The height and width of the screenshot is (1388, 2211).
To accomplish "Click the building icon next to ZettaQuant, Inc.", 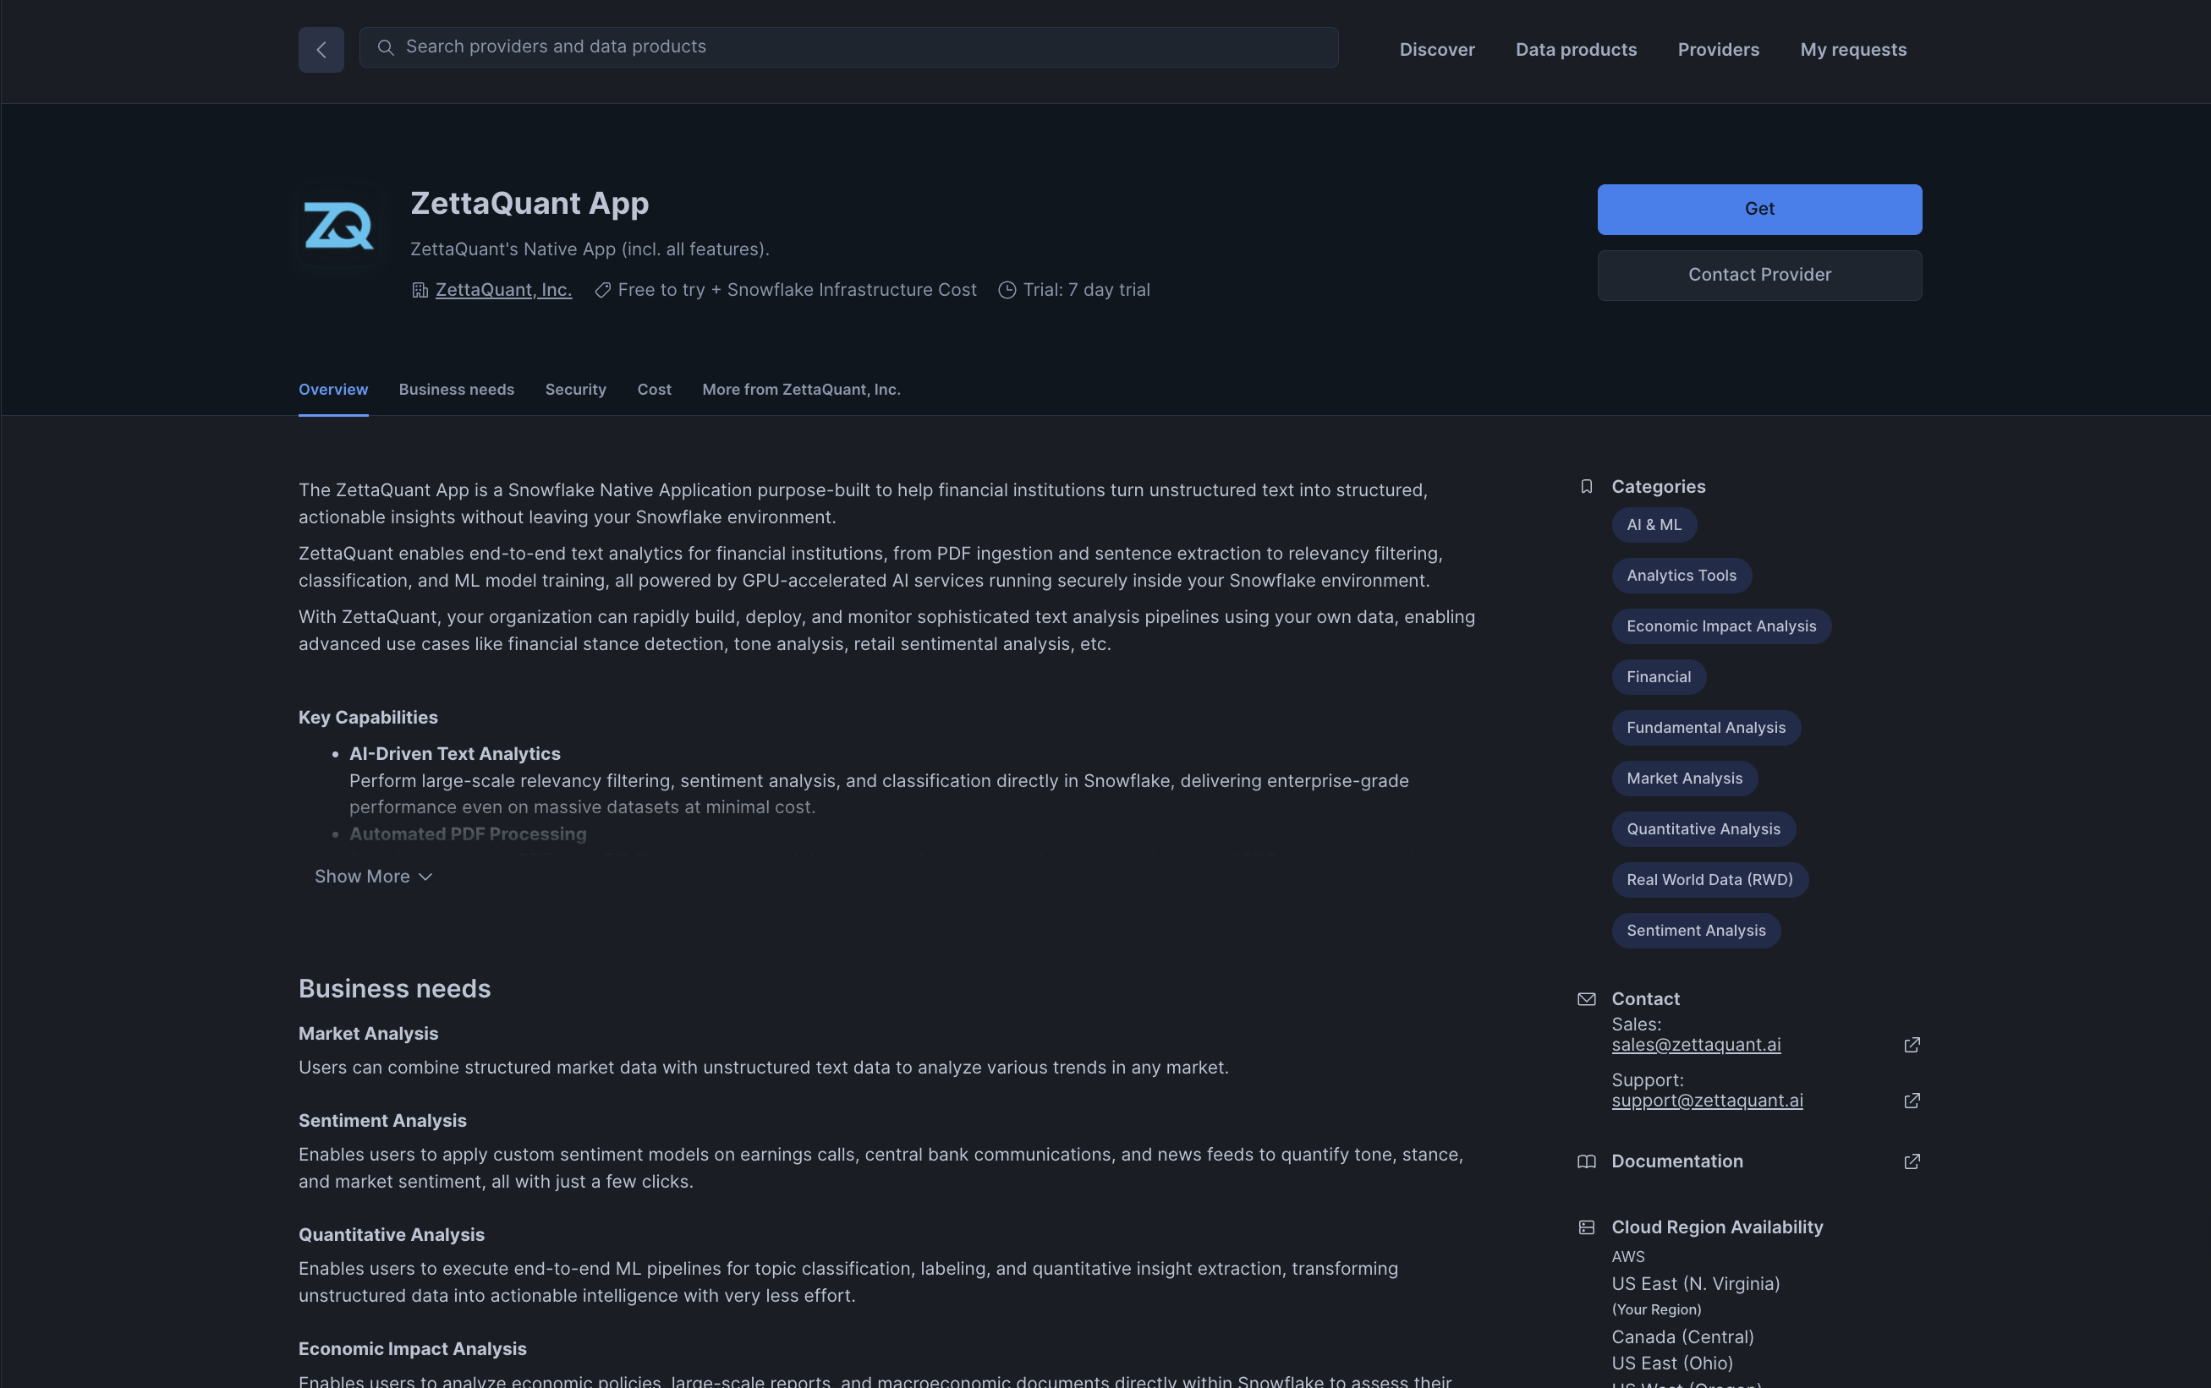I will pyautogui.click(x=419, y=289).
